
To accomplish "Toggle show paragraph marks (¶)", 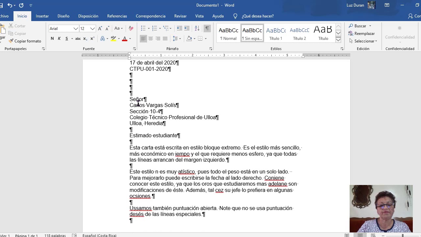I will point(207,28).
